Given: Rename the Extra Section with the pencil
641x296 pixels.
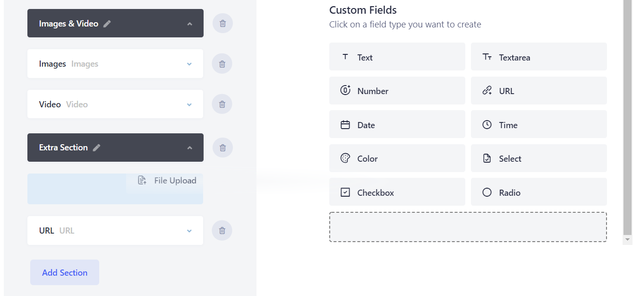Looking at the screenshot, I should [96, 147].
